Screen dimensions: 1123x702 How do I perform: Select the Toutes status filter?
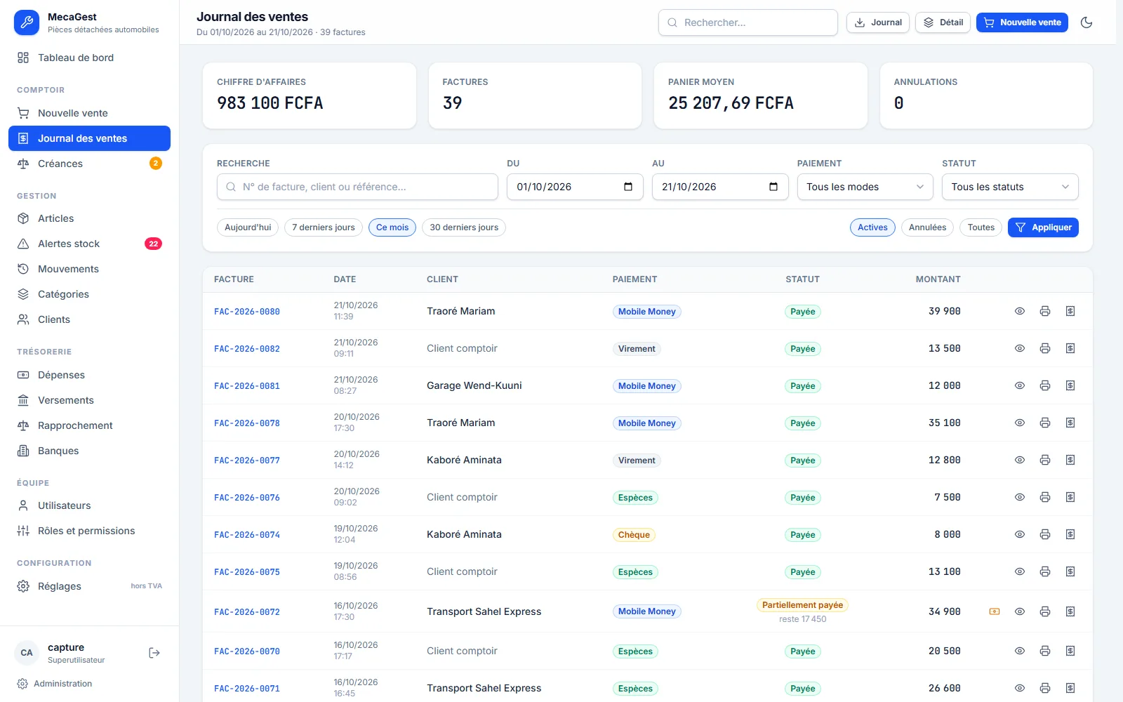[x=981, y=227]
